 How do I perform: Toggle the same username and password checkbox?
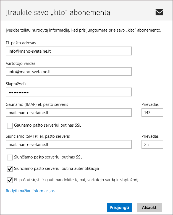pos(10,180)
